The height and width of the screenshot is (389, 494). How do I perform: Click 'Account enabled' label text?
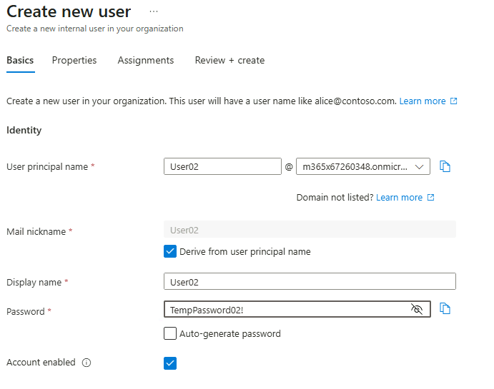(41, 363)
